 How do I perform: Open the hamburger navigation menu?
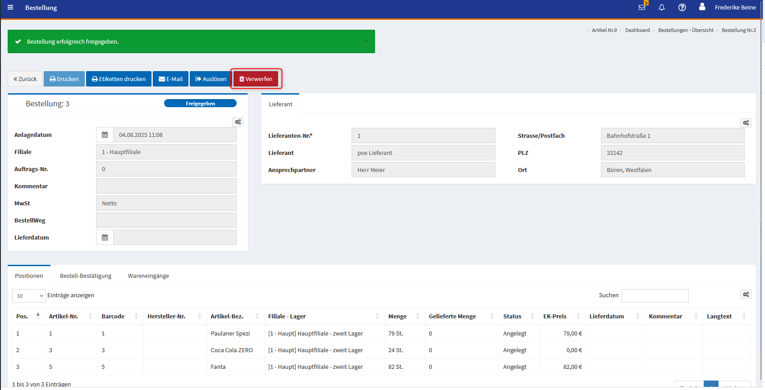click(x=10, y=8)
